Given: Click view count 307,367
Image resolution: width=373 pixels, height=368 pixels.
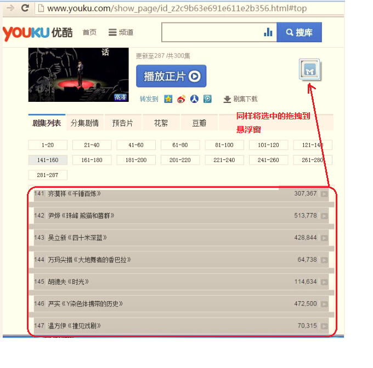Looking at the screenshot, I should tap(306, 193).
